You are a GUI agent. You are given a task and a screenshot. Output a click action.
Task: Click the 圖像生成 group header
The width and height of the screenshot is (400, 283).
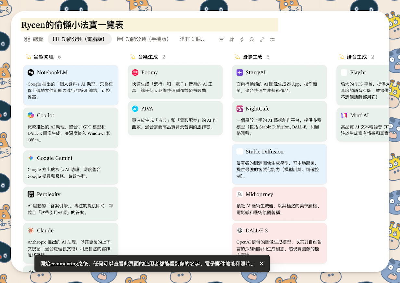click(x=252, y=57)
